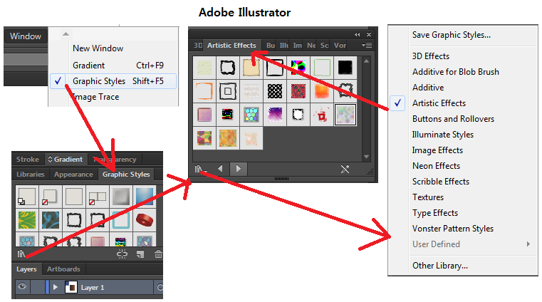Apply the red 3D ring graphic style
The height and width of the screenshot is (302, 542).
[x=144, y=220]
